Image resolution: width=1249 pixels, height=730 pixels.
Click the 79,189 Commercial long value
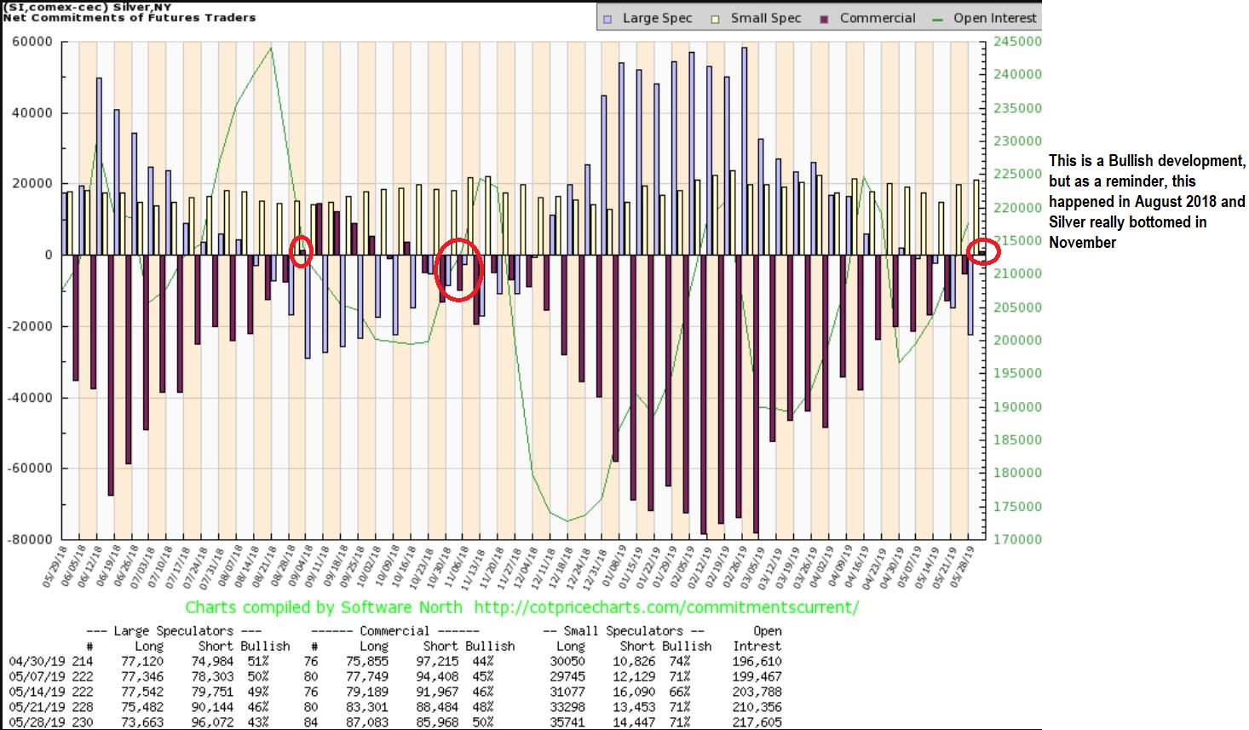click(367, 693)
